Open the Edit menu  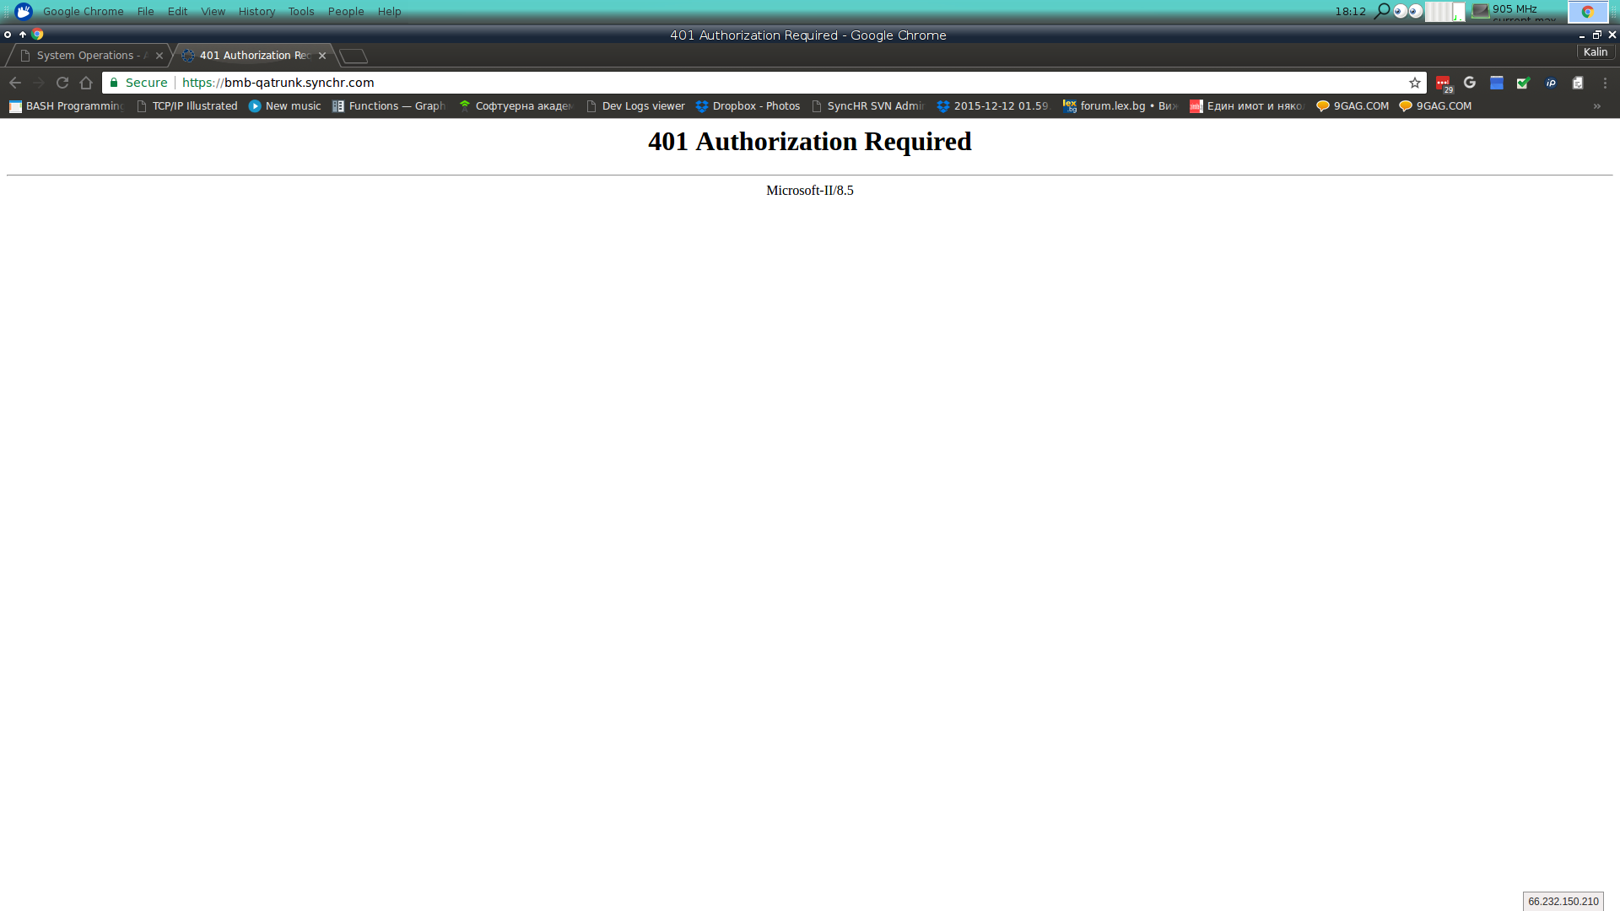pos(177,11)
